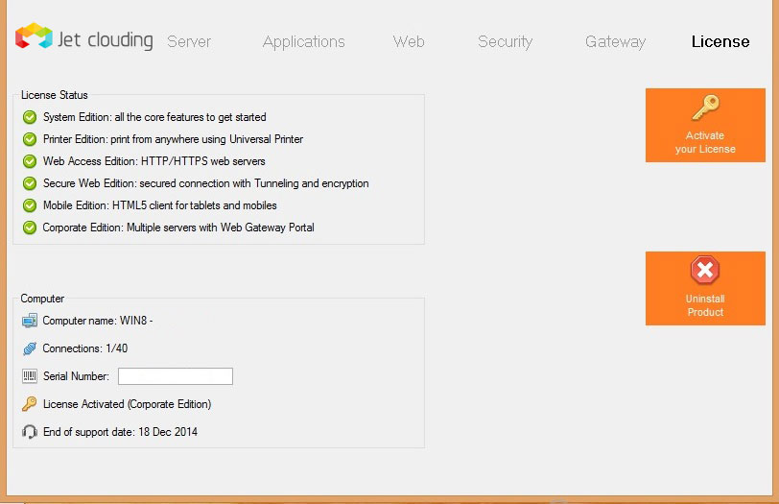Click the Jet Clouding logo icon
779x504 pixels.
point(33,36)
